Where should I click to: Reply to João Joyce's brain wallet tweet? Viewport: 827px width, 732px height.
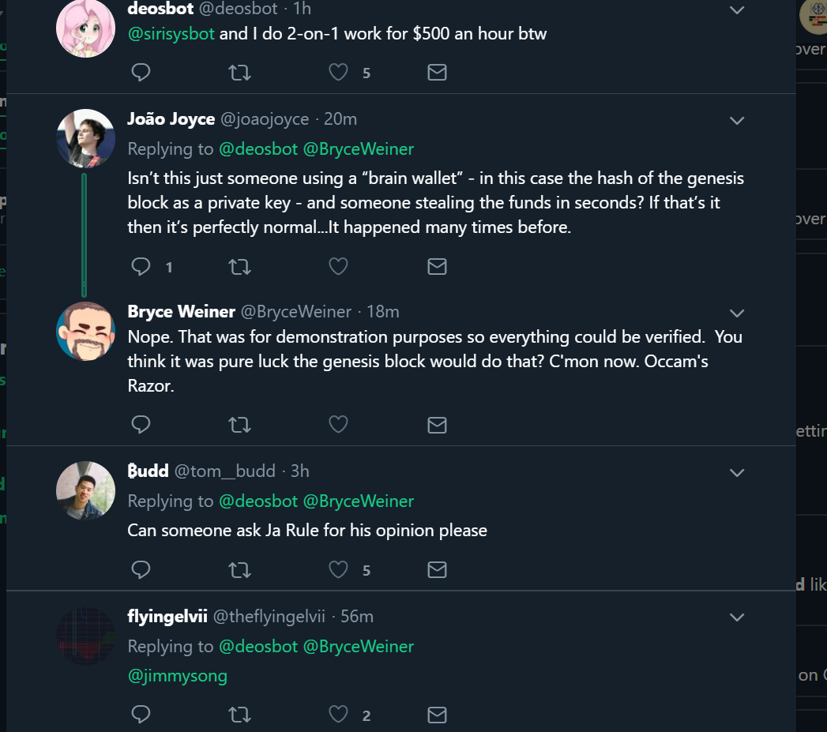tap(141, 267)
